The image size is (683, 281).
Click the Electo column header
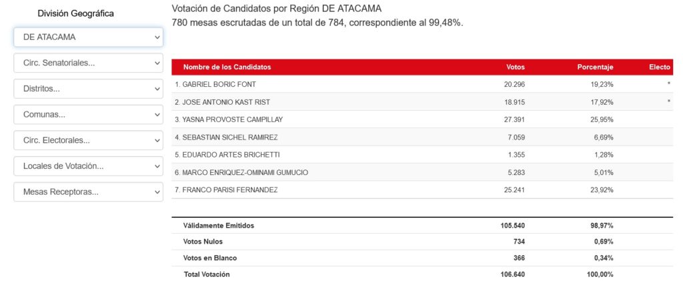tap(660, 67)
